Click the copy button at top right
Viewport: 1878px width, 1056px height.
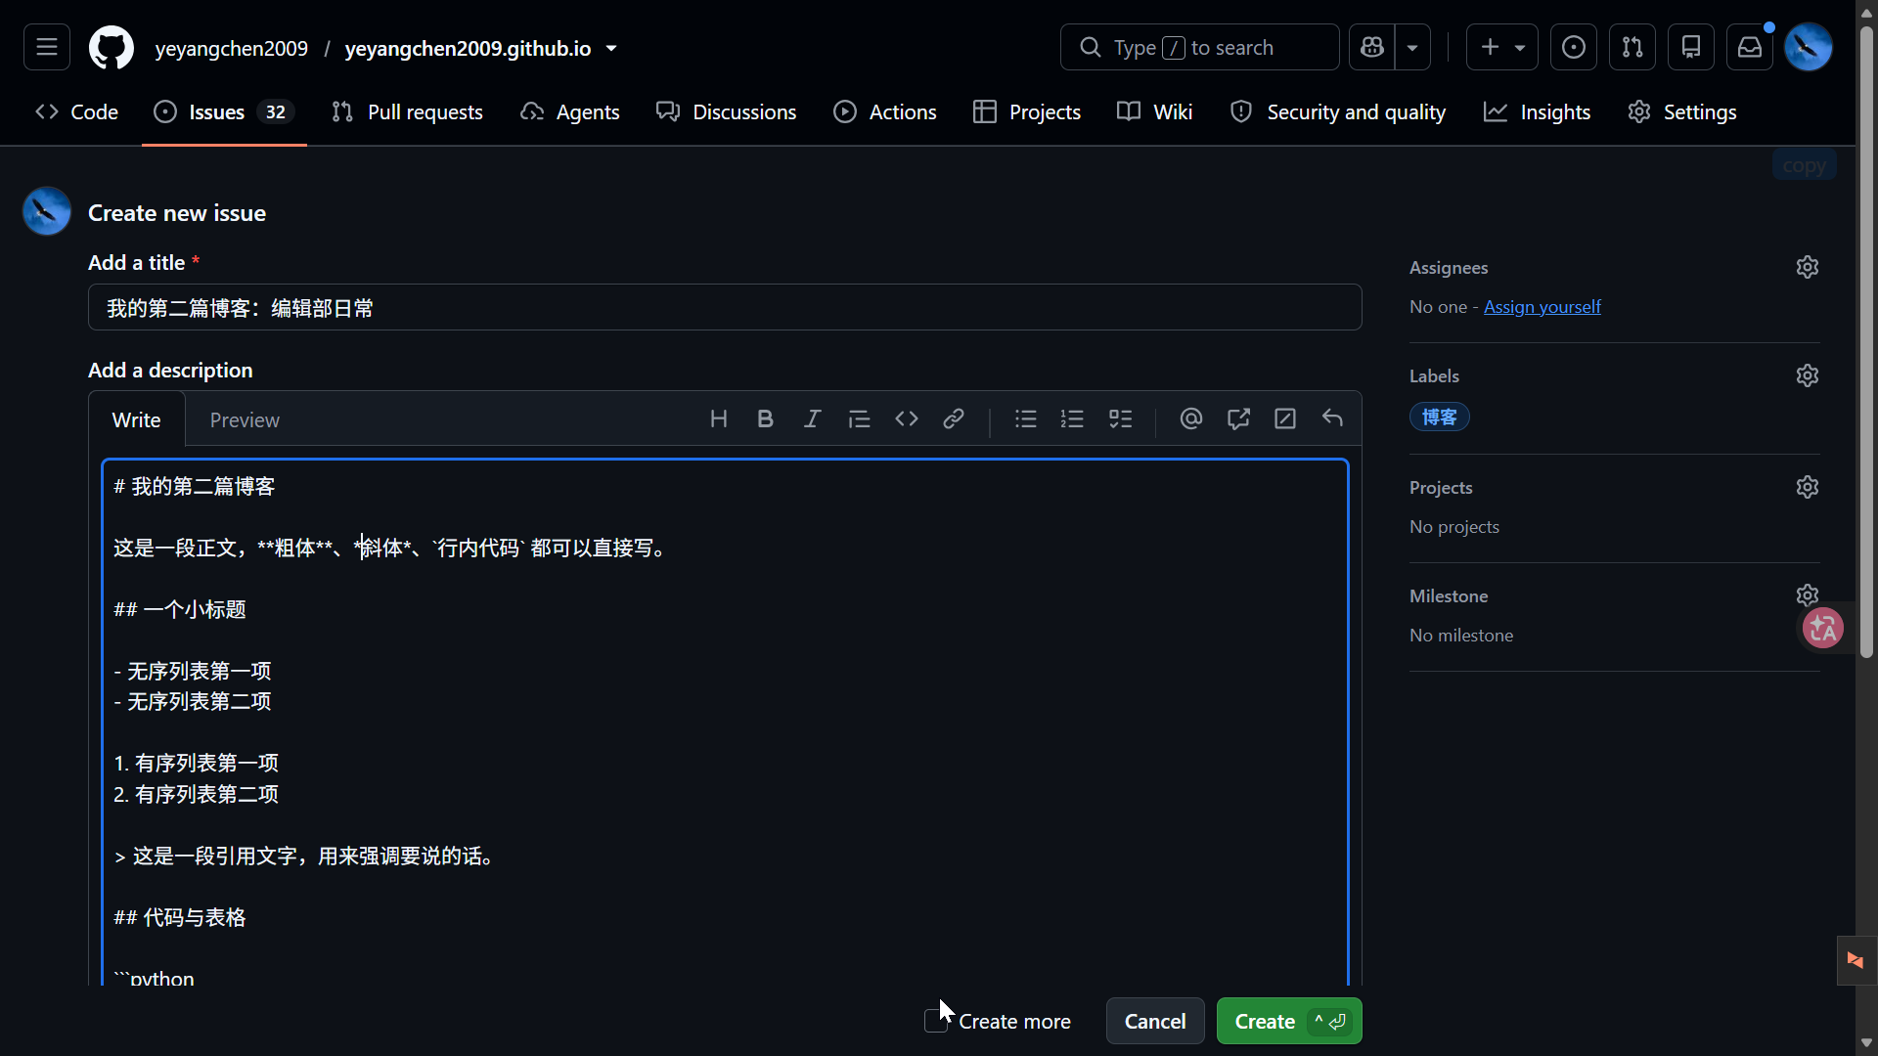(1804, 165)
